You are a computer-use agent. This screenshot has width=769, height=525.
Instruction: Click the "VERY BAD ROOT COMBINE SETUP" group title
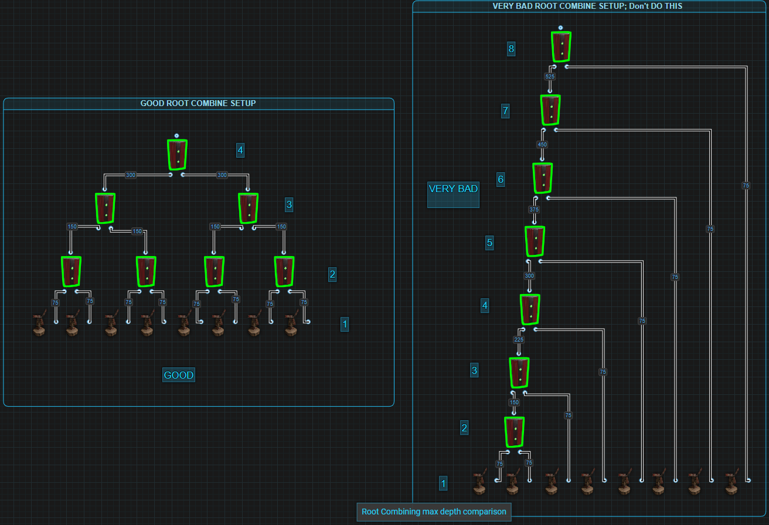tap(588, 6)
